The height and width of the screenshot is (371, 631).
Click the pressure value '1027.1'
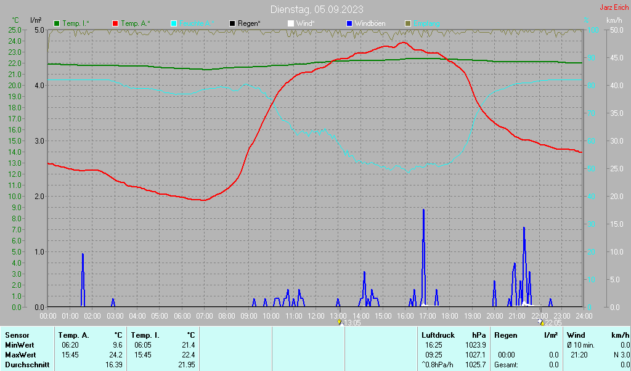pyautogui.click(x=476, y=355)
